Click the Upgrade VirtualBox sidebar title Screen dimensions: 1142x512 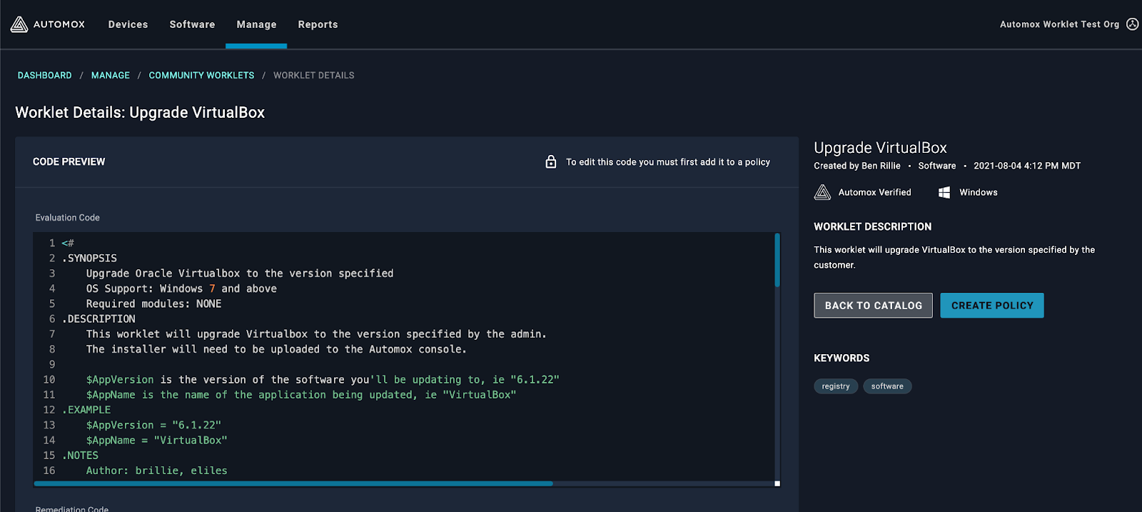[880, 148]
